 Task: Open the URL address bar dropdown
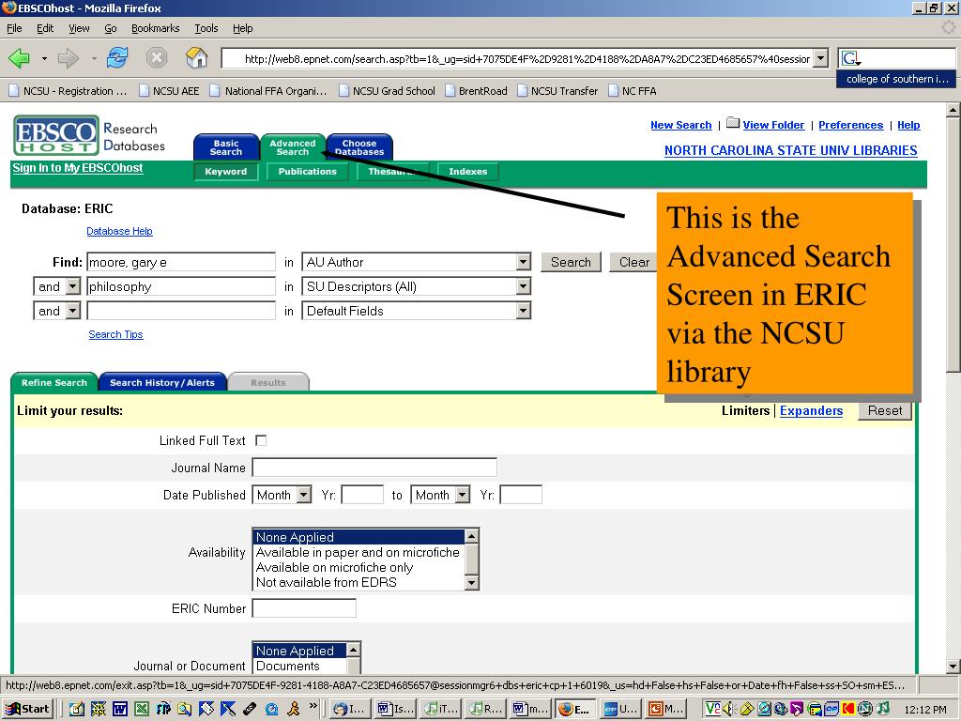pyautogui.click(x=821, y=59)
